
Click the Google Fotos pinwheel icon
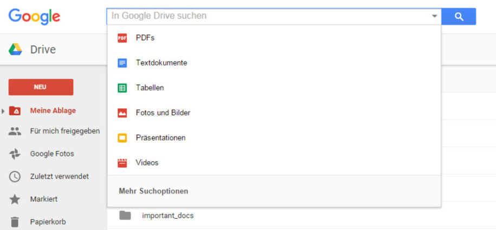[15, 154]
